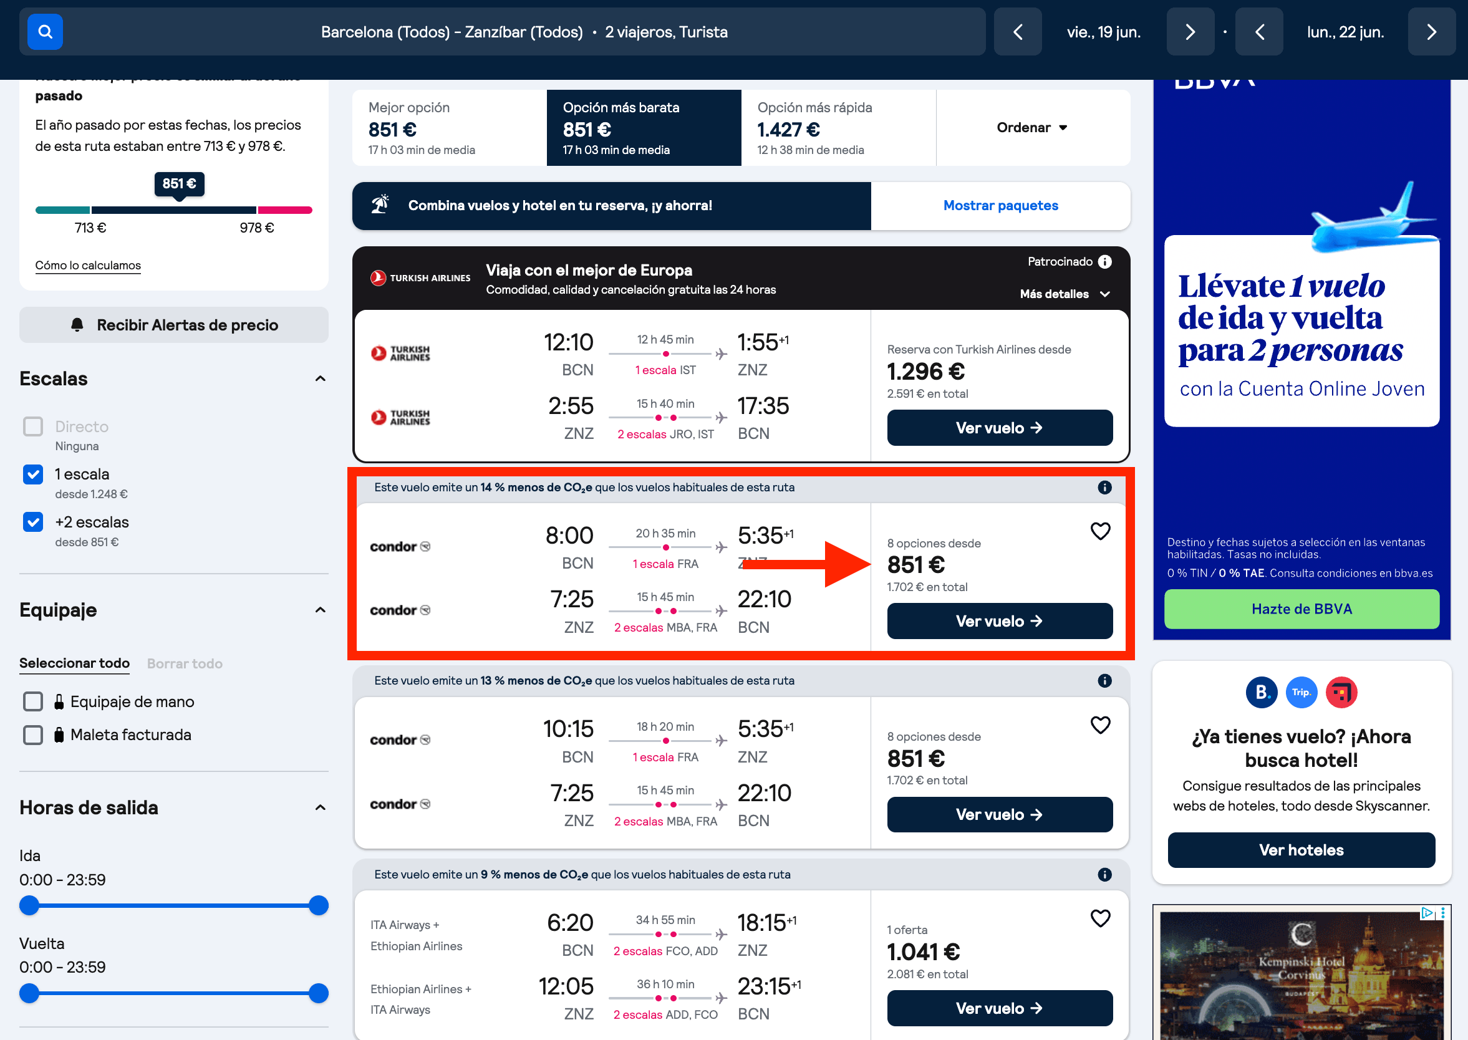Go to previous departure date before vie., 19 jun.

point(1018,31)
